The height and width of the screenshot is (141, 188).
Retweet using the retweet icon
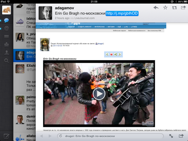coord(174,8)
